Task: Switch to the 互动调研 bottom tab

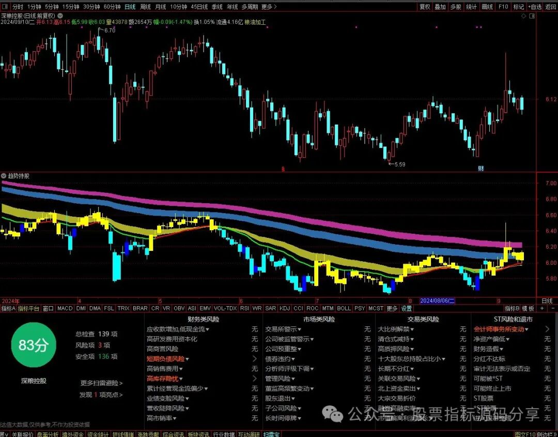Action: (x=249, y=434)
